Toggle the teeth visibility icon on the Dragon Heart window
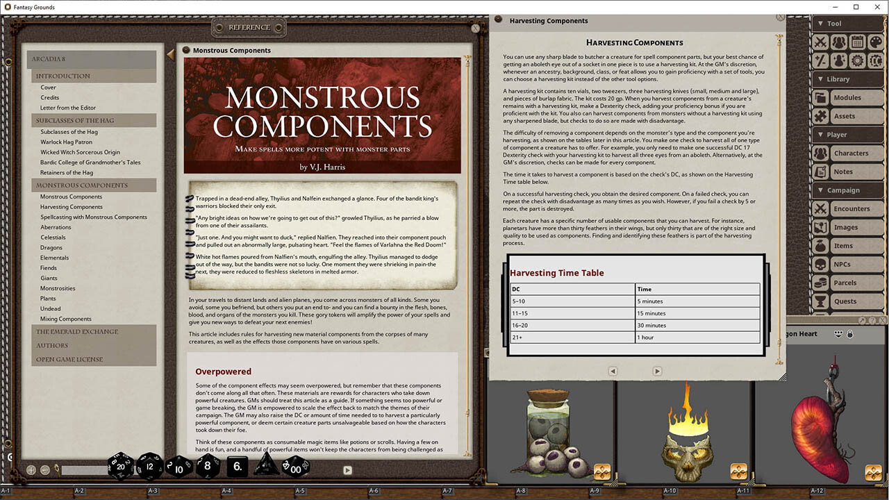The height and width of the screenshot is (500, 889). pos(838,334)
